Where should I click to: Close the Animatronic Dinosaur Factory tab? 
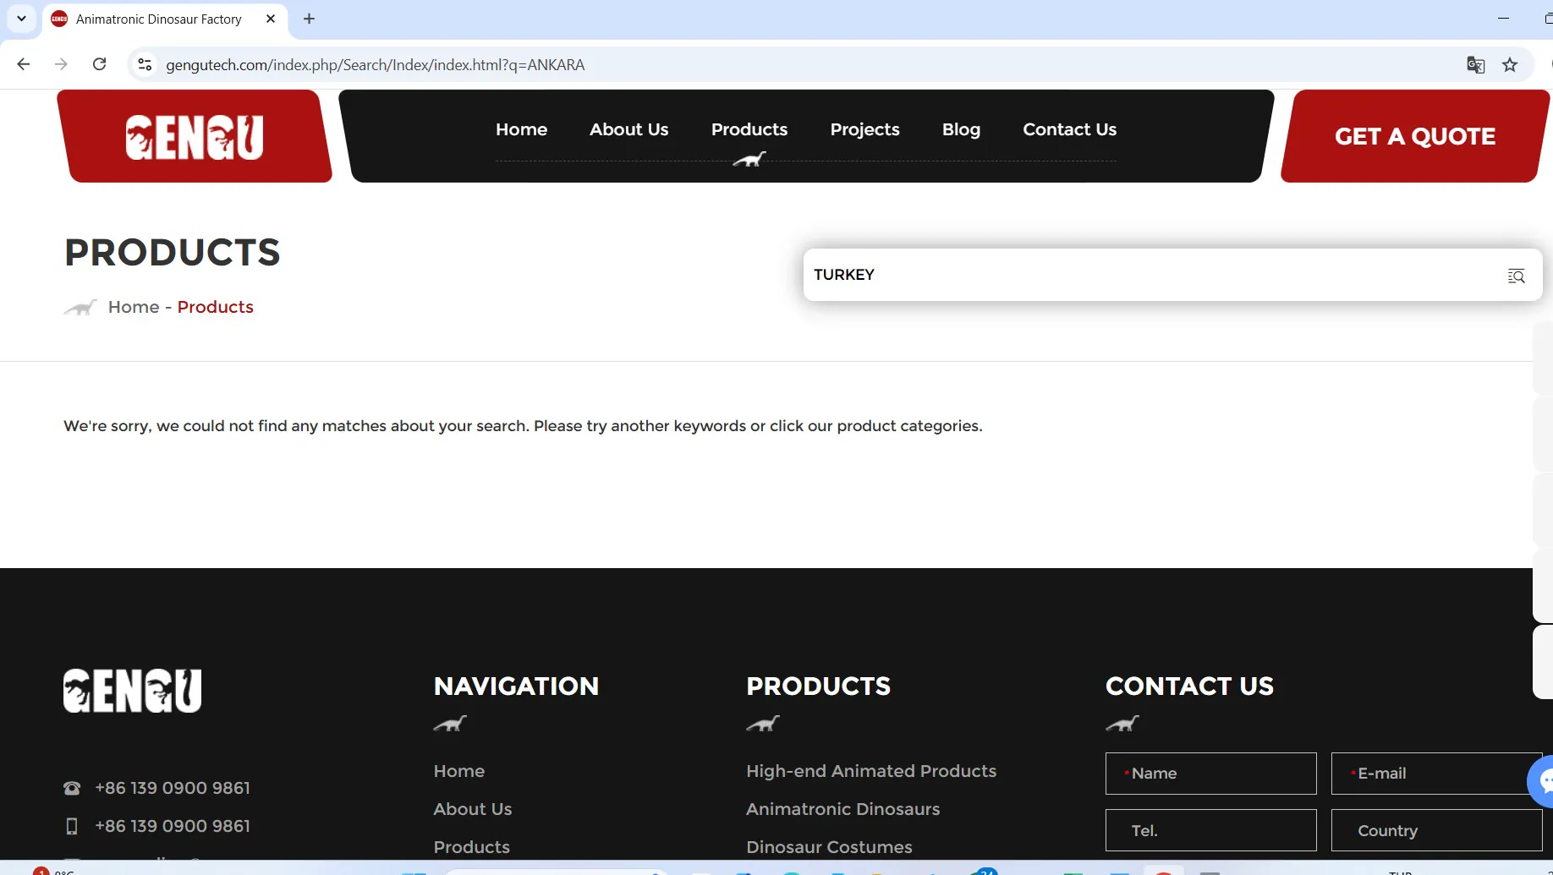pyautogui.click(x=271, y=19)
